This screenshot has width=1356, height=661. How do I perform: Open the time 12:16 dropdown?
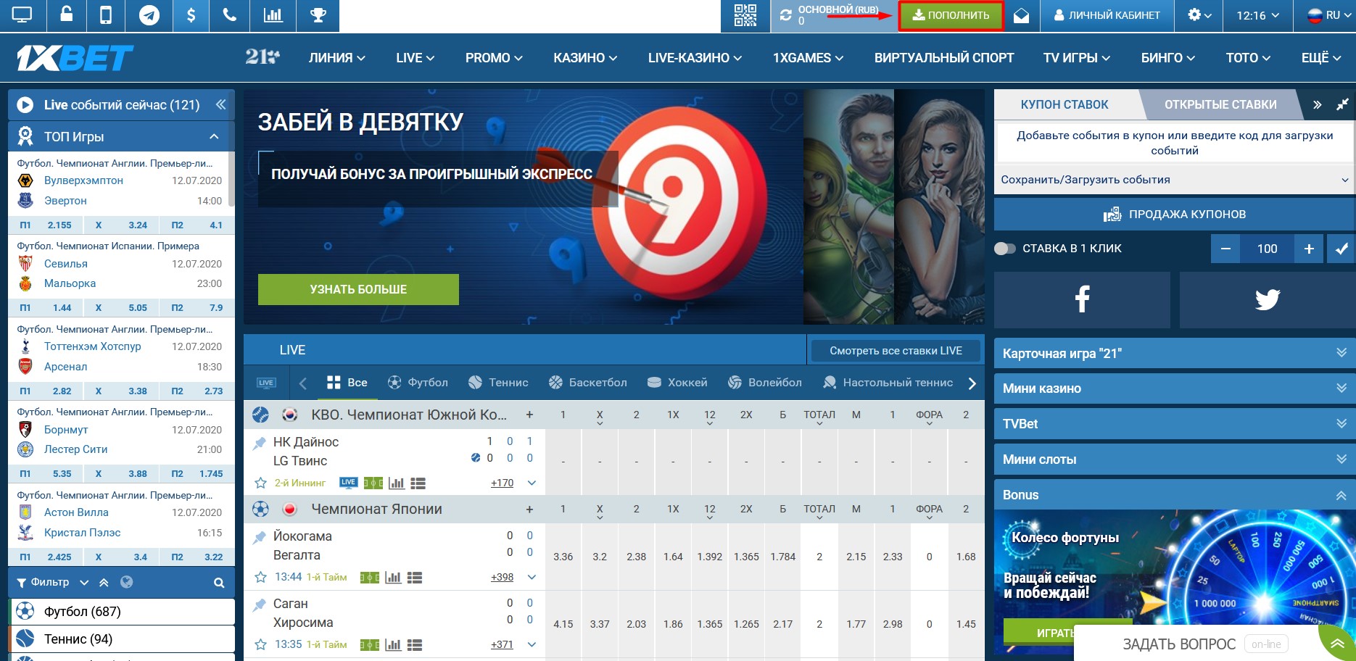[x=1257, y=15]
